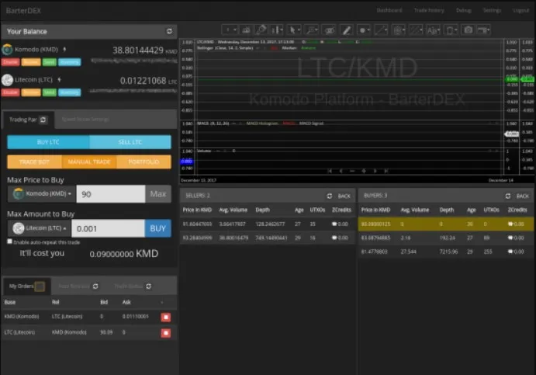Refresh the Buyers order list

point(507,196)
